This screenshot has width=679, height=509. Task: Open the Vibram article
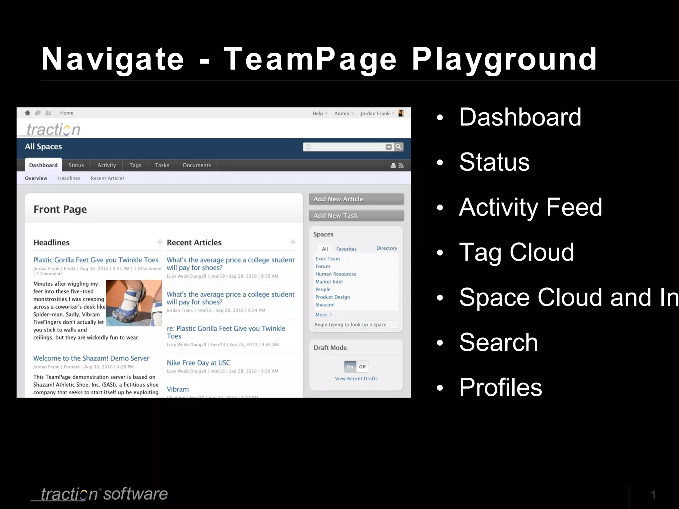pyautogui.click(x=178, y=389)
